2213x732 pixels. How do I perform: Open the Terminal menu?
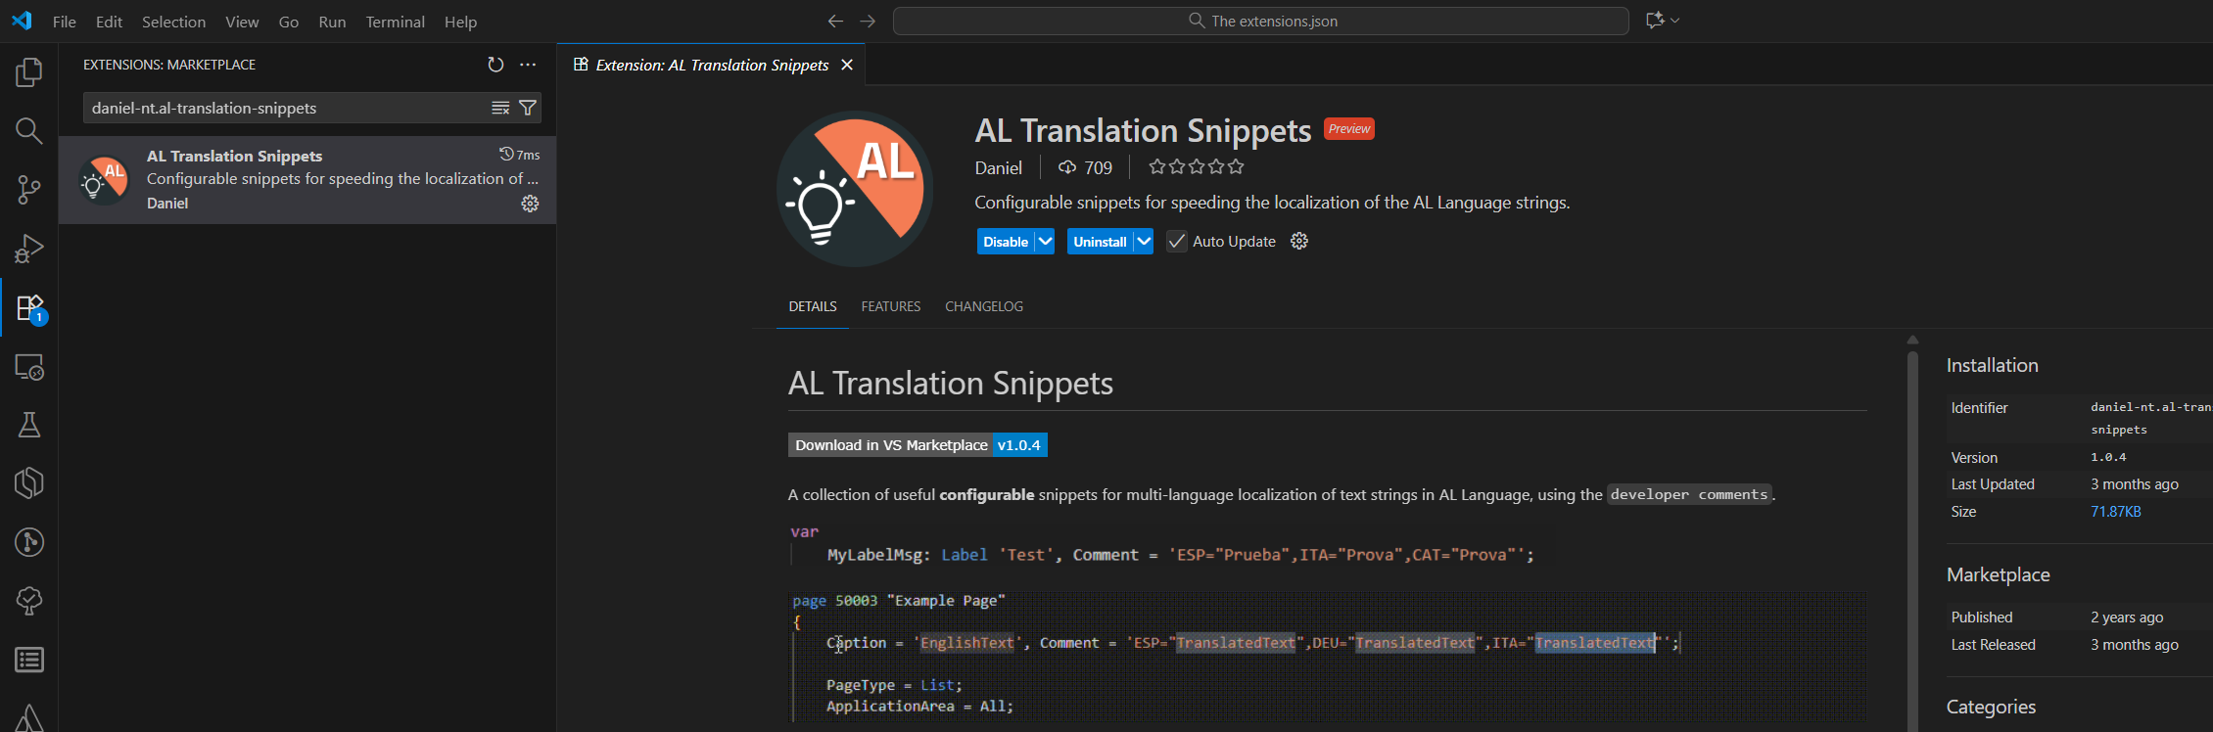(395, 22)
